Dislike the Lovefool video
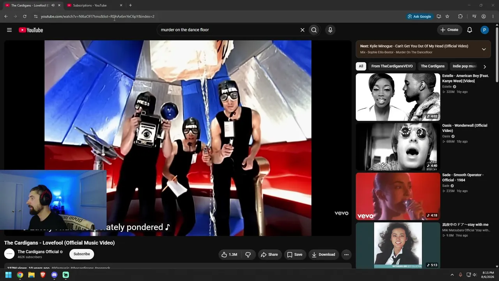The height and width of the screenshot is (281, 499). (x=248, y=254)
